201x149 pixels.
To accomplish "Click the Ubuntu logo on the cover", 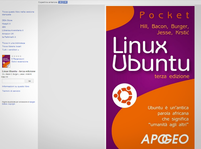I will pos(124,95).
